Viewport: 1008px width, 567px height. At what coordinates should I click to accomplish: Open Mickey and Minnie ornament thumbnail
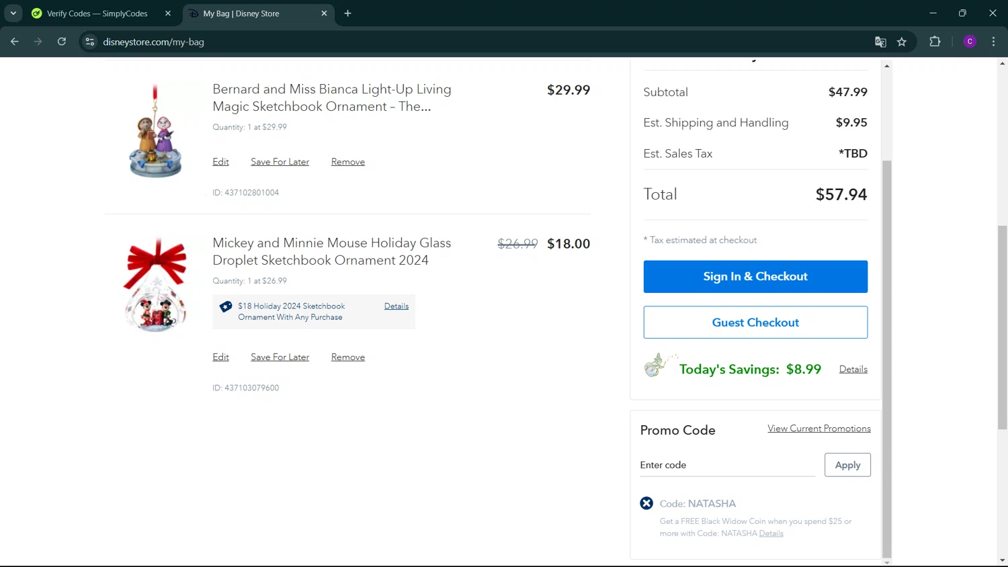click(155, 285)
